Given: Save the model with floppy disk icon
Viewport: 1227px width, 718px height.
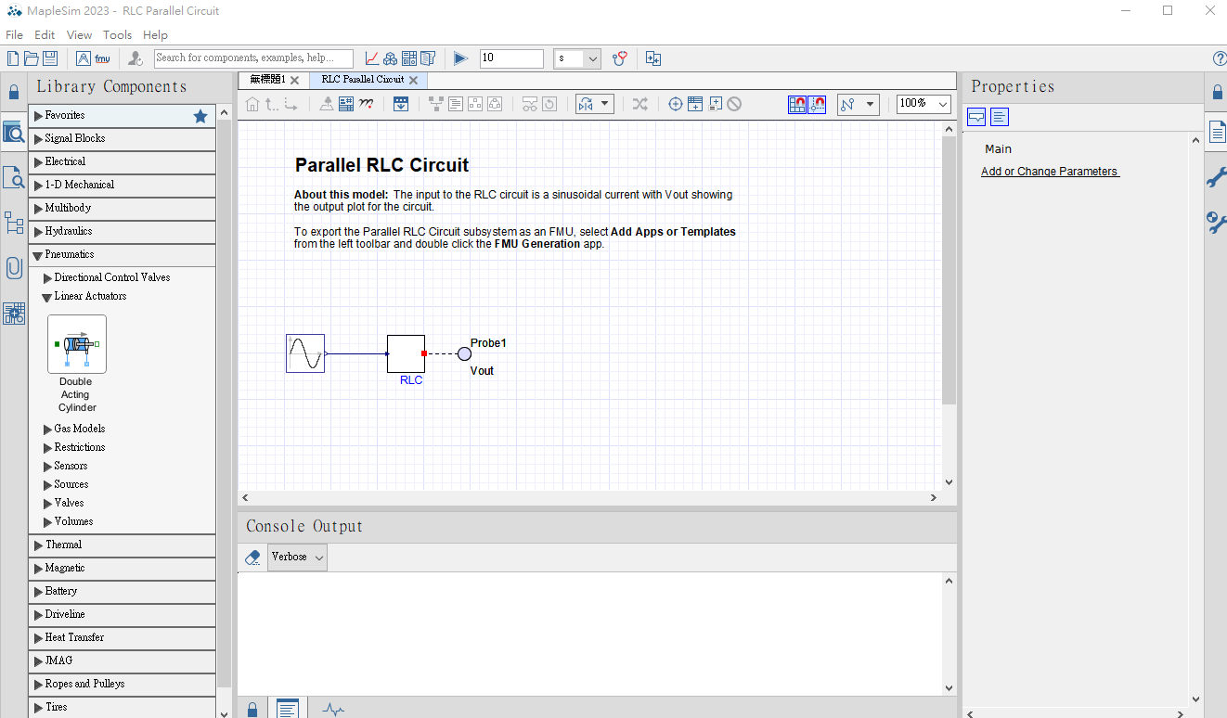Looking at the screenshot, I should click(x=50, y=58).
